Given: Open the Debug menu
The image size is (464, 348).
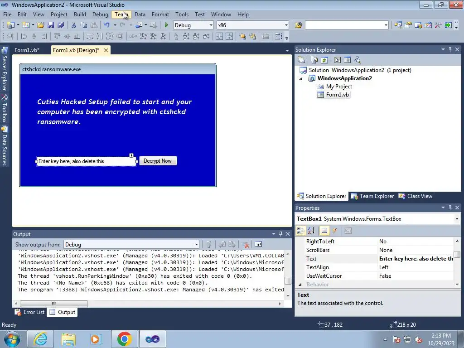Looking at the screenshot, I should click(100, 14).
